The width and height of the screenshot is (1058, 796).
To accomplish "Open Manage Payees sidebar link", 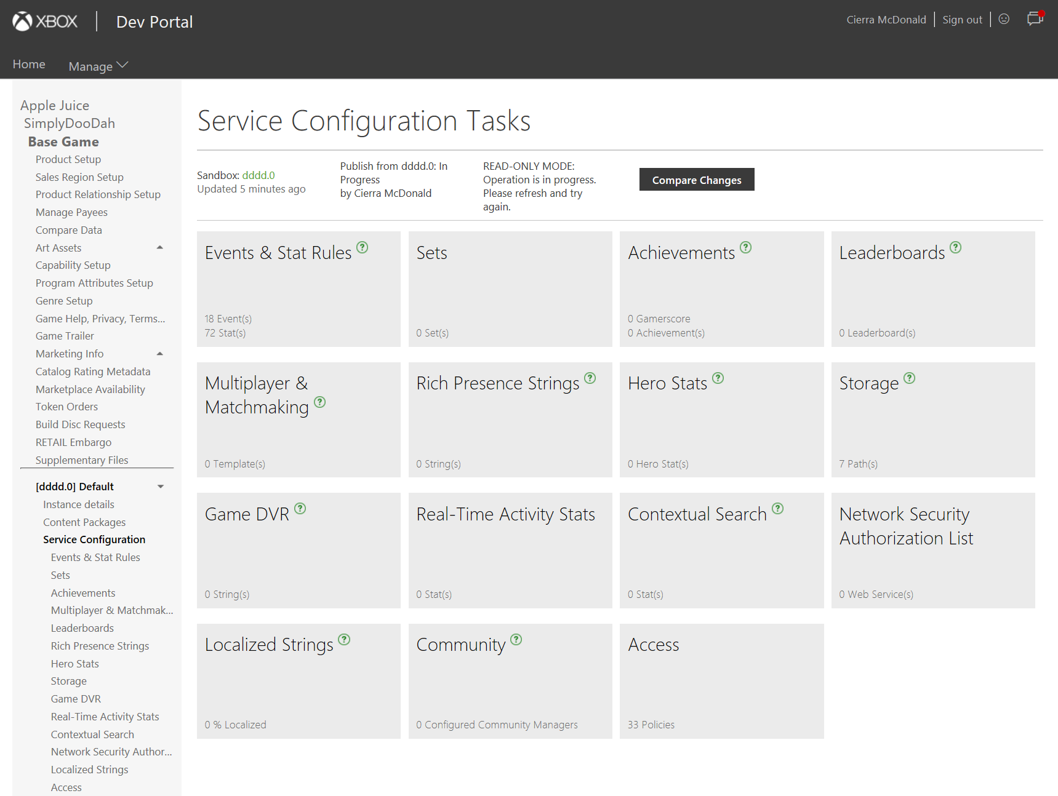I will click(71, 212).
